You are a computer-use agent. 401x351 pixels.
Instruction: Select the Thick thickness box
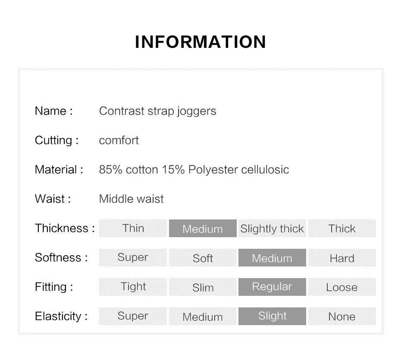[342, 228]
